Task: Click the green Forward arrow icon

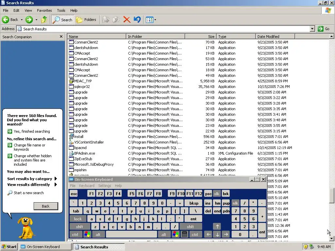Action: (29, 20)
